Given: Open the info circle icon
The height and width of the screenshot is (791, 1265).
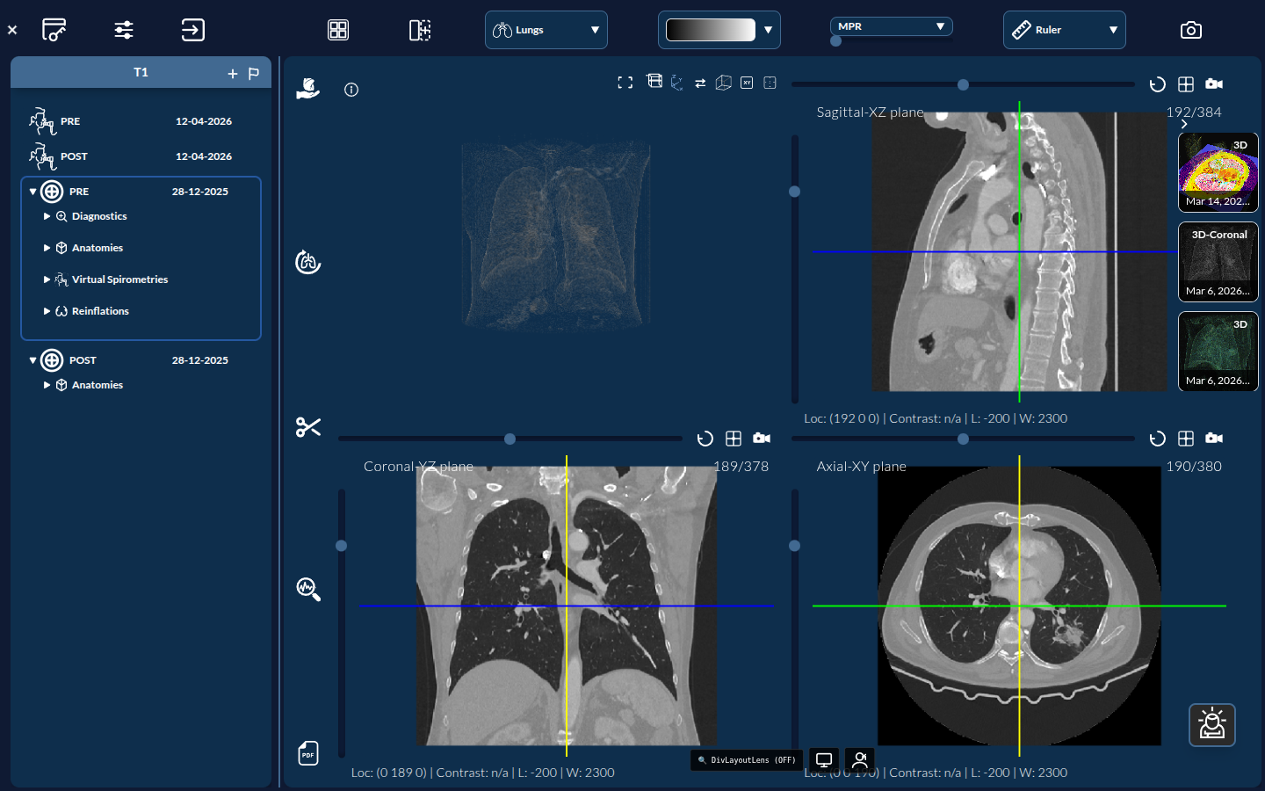Looking at the screenshot, I should pos(351,90).
